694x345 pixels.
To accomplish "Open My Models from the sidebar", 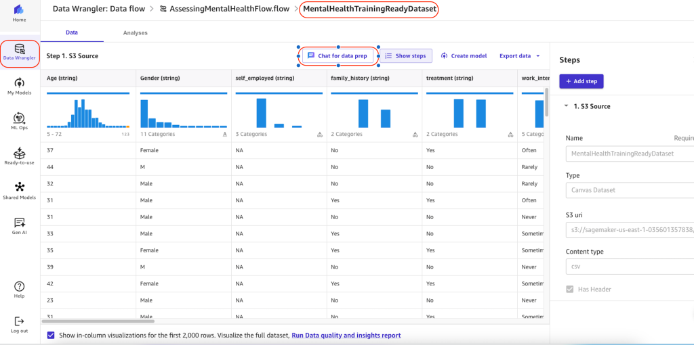I will (20, 83).
